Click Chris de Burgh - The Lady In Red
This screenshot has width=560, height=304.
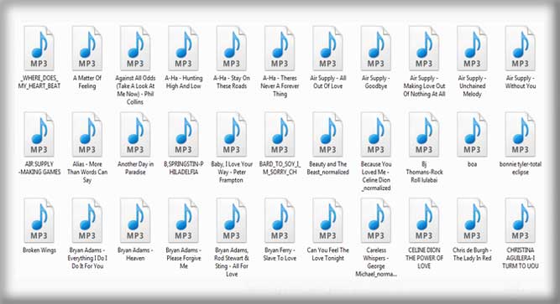pos(472,221)
